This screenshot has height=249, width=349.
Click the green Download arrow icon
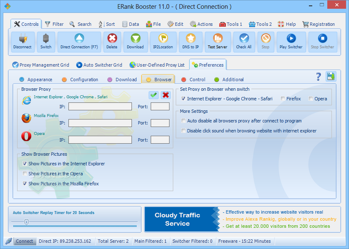136,38
